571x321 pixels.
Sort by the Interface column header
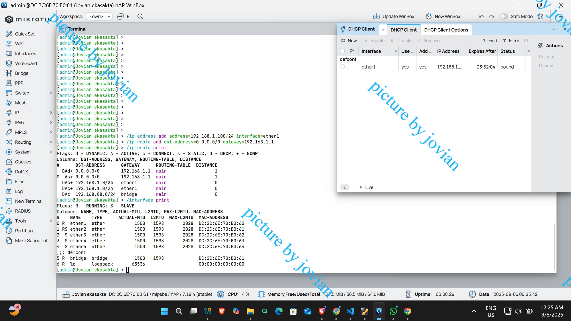tap(378, 51)
